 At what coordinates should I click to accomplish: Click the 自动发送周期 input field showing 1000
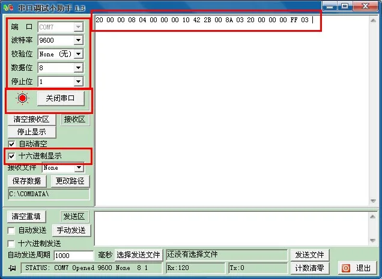click(73, 256)
